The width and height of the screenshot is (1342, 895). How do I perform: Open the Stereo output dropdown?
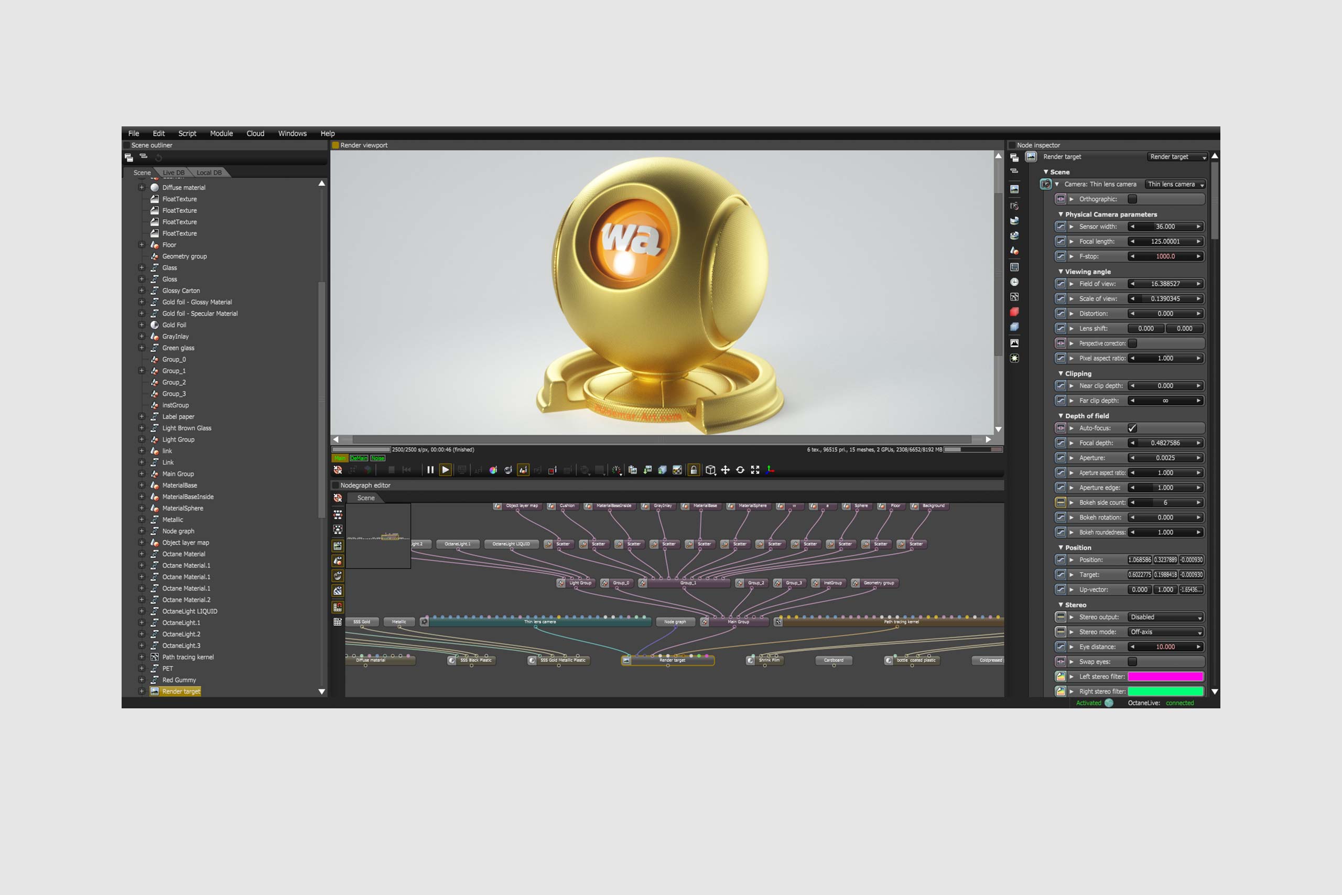[1166, 617]
